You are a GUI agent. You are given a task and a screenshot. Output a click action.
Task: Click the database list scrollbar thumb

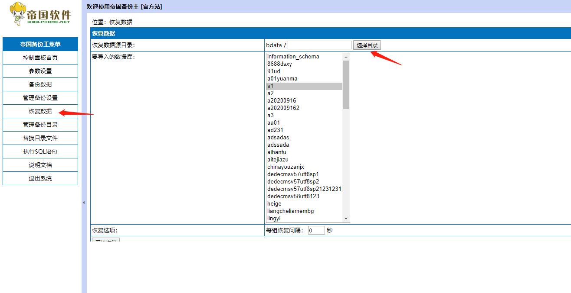pyautogui.click(x=346, y=84)
